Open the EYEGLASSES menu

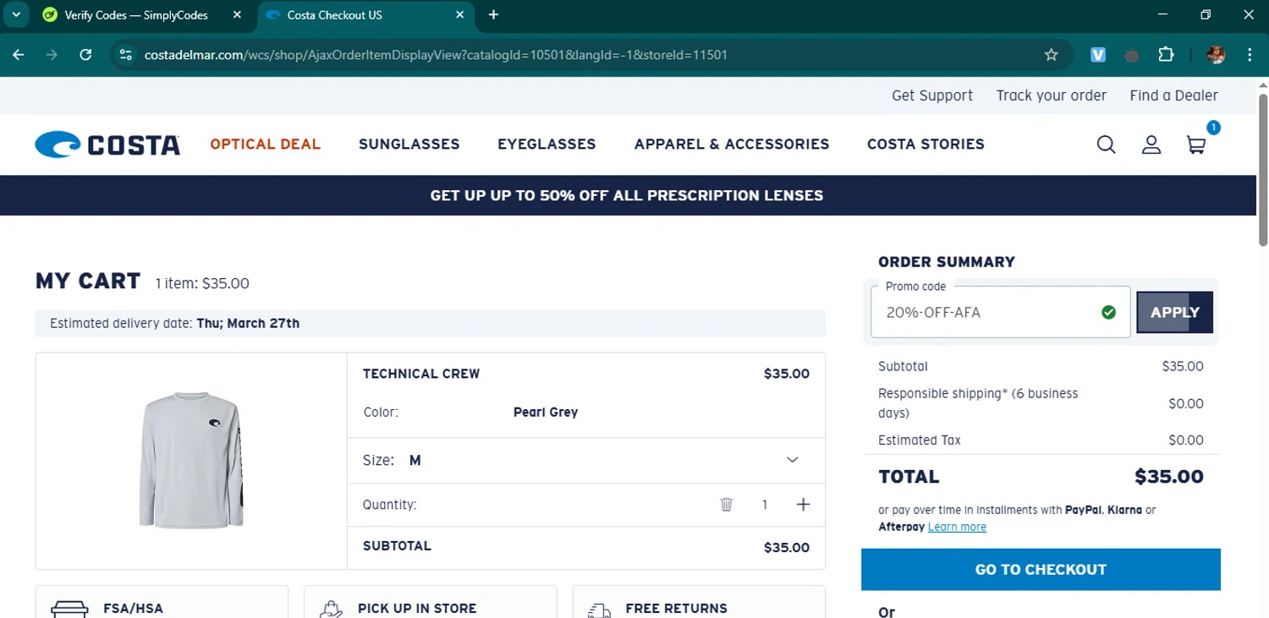(x=547, y=145)
